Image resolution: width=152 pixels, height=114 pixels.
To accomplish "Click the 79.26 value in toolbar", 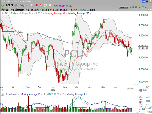I will tap(69, 6).
